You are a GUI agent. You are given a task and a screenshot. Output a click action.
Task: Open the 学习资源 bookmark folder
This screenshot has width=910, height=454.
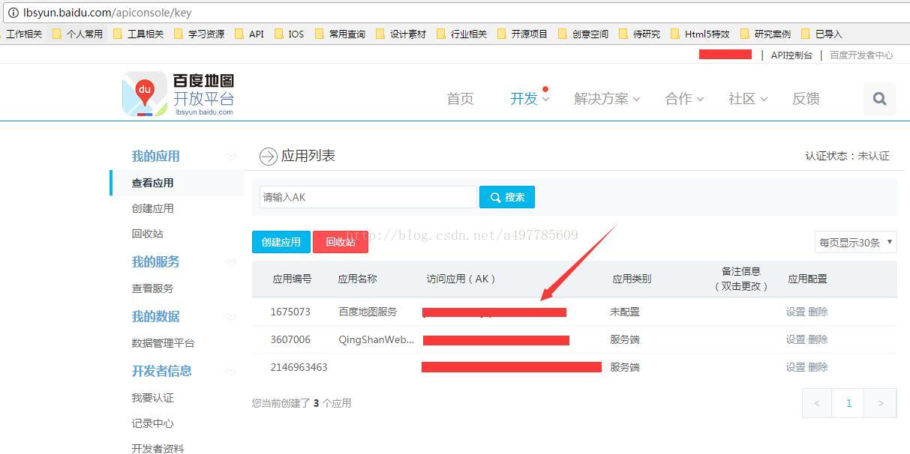(x=199, y=34)
